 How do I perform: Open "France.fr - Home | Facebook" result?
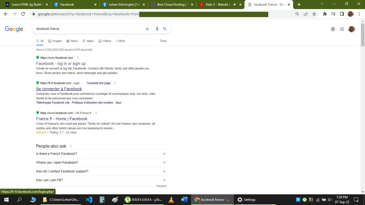pos(62,119)
